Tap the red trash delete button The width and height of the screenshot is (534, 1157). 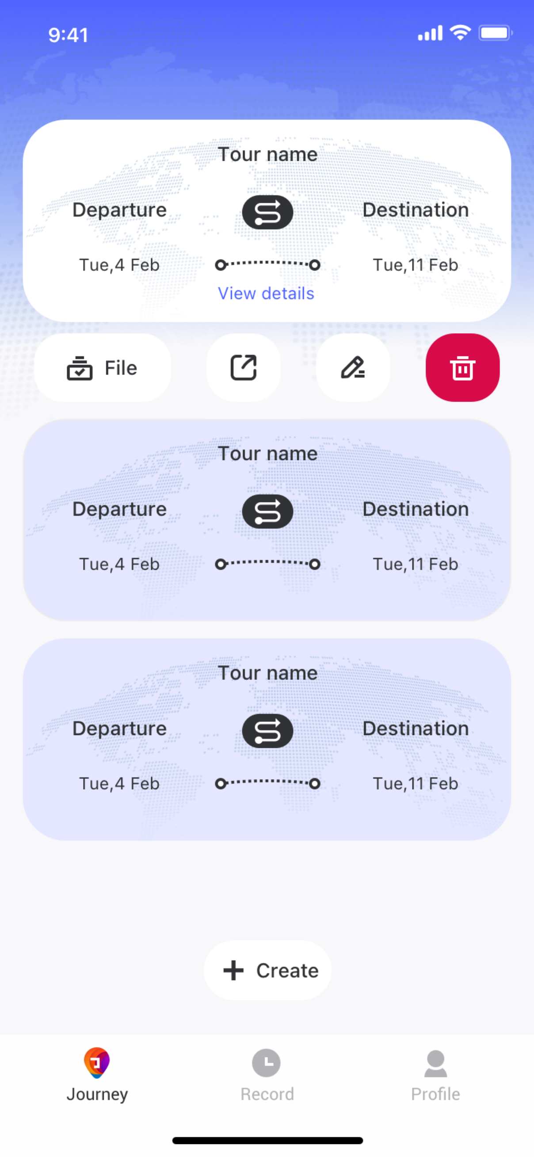(462, 367)
